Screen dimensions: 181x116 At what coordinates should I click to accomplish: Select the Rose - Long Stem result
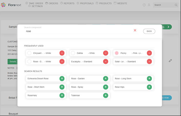(133, 78)
